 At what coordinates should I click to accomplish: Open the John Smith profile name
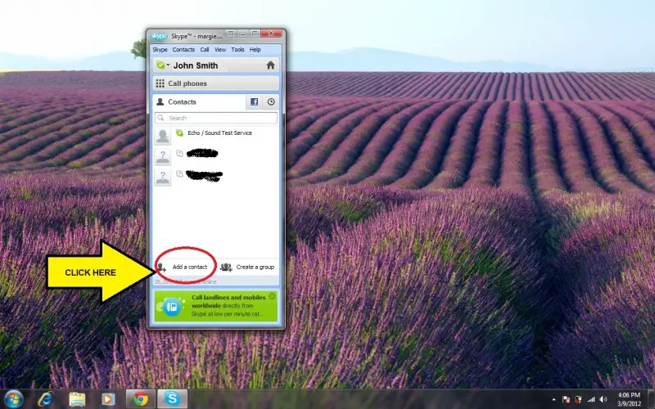(196, 65)
